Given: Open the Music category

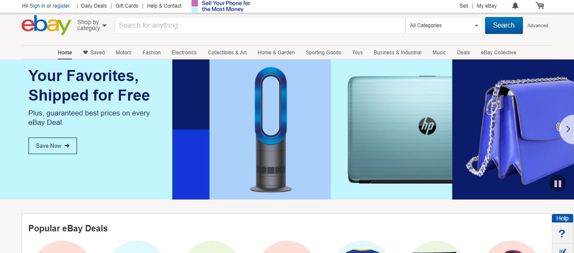Looking at the screenshot, I should tap(439, 53).
